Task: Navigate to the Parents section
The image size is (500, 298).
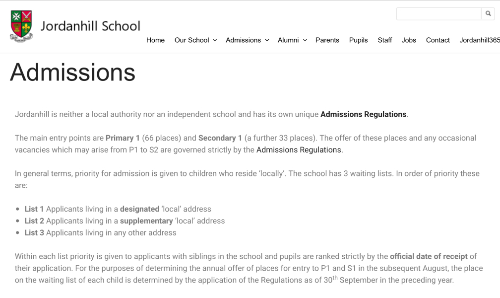Action: point(327,40)
